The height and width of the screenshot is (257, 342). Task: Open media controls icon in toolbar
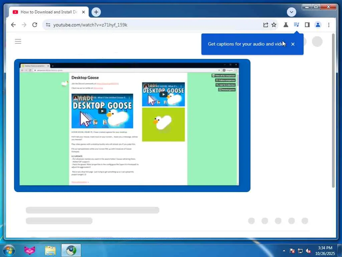297,25
